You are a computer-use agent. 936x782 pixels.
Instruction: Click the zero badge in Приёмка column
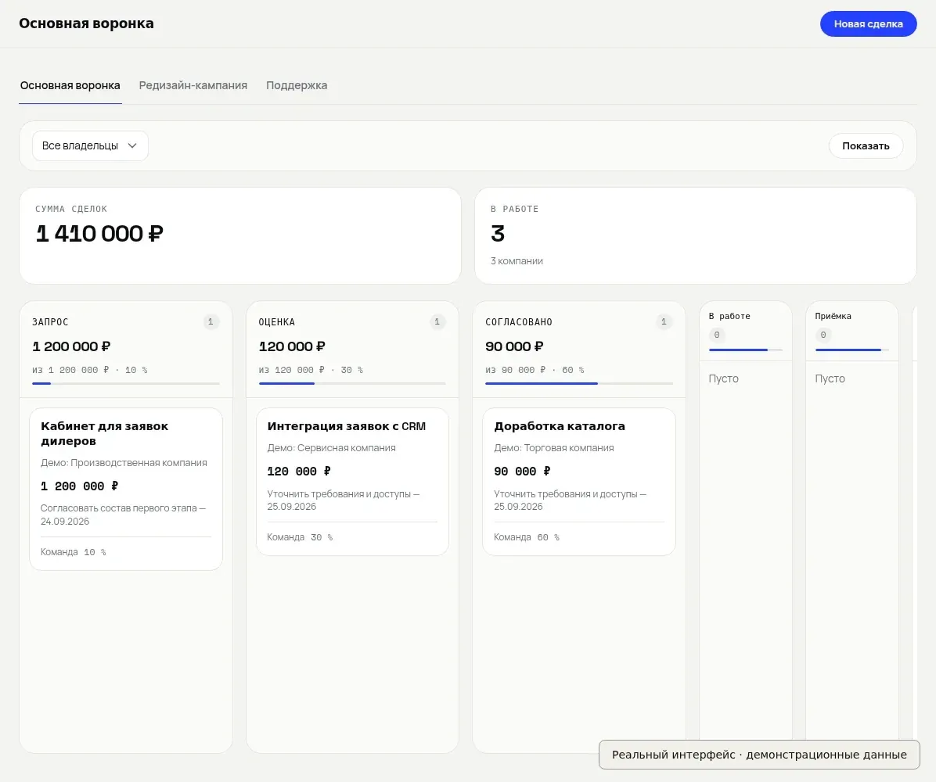tap(823, 335)
